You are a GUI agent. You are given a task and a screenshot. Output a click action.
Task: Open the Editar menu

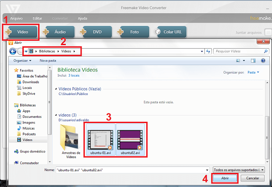point(37,18)
